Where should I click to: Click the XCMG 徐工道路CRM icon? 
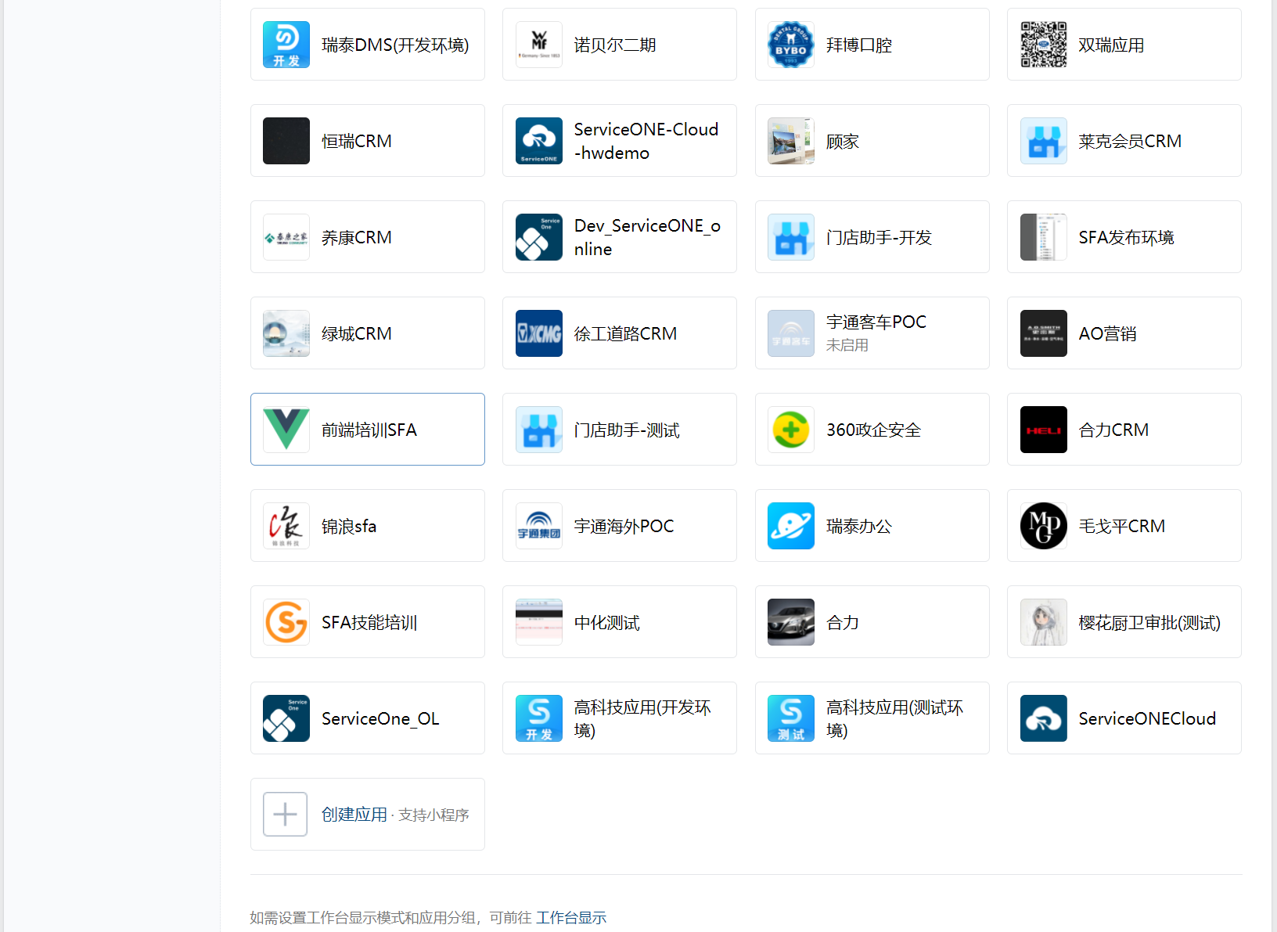click(x=539, y=333)
